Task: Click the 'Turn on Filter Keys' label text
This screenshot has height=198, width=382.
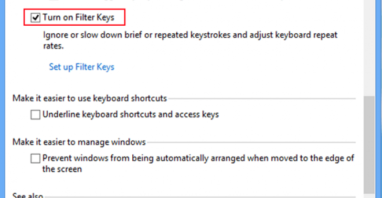Action: 78,18
